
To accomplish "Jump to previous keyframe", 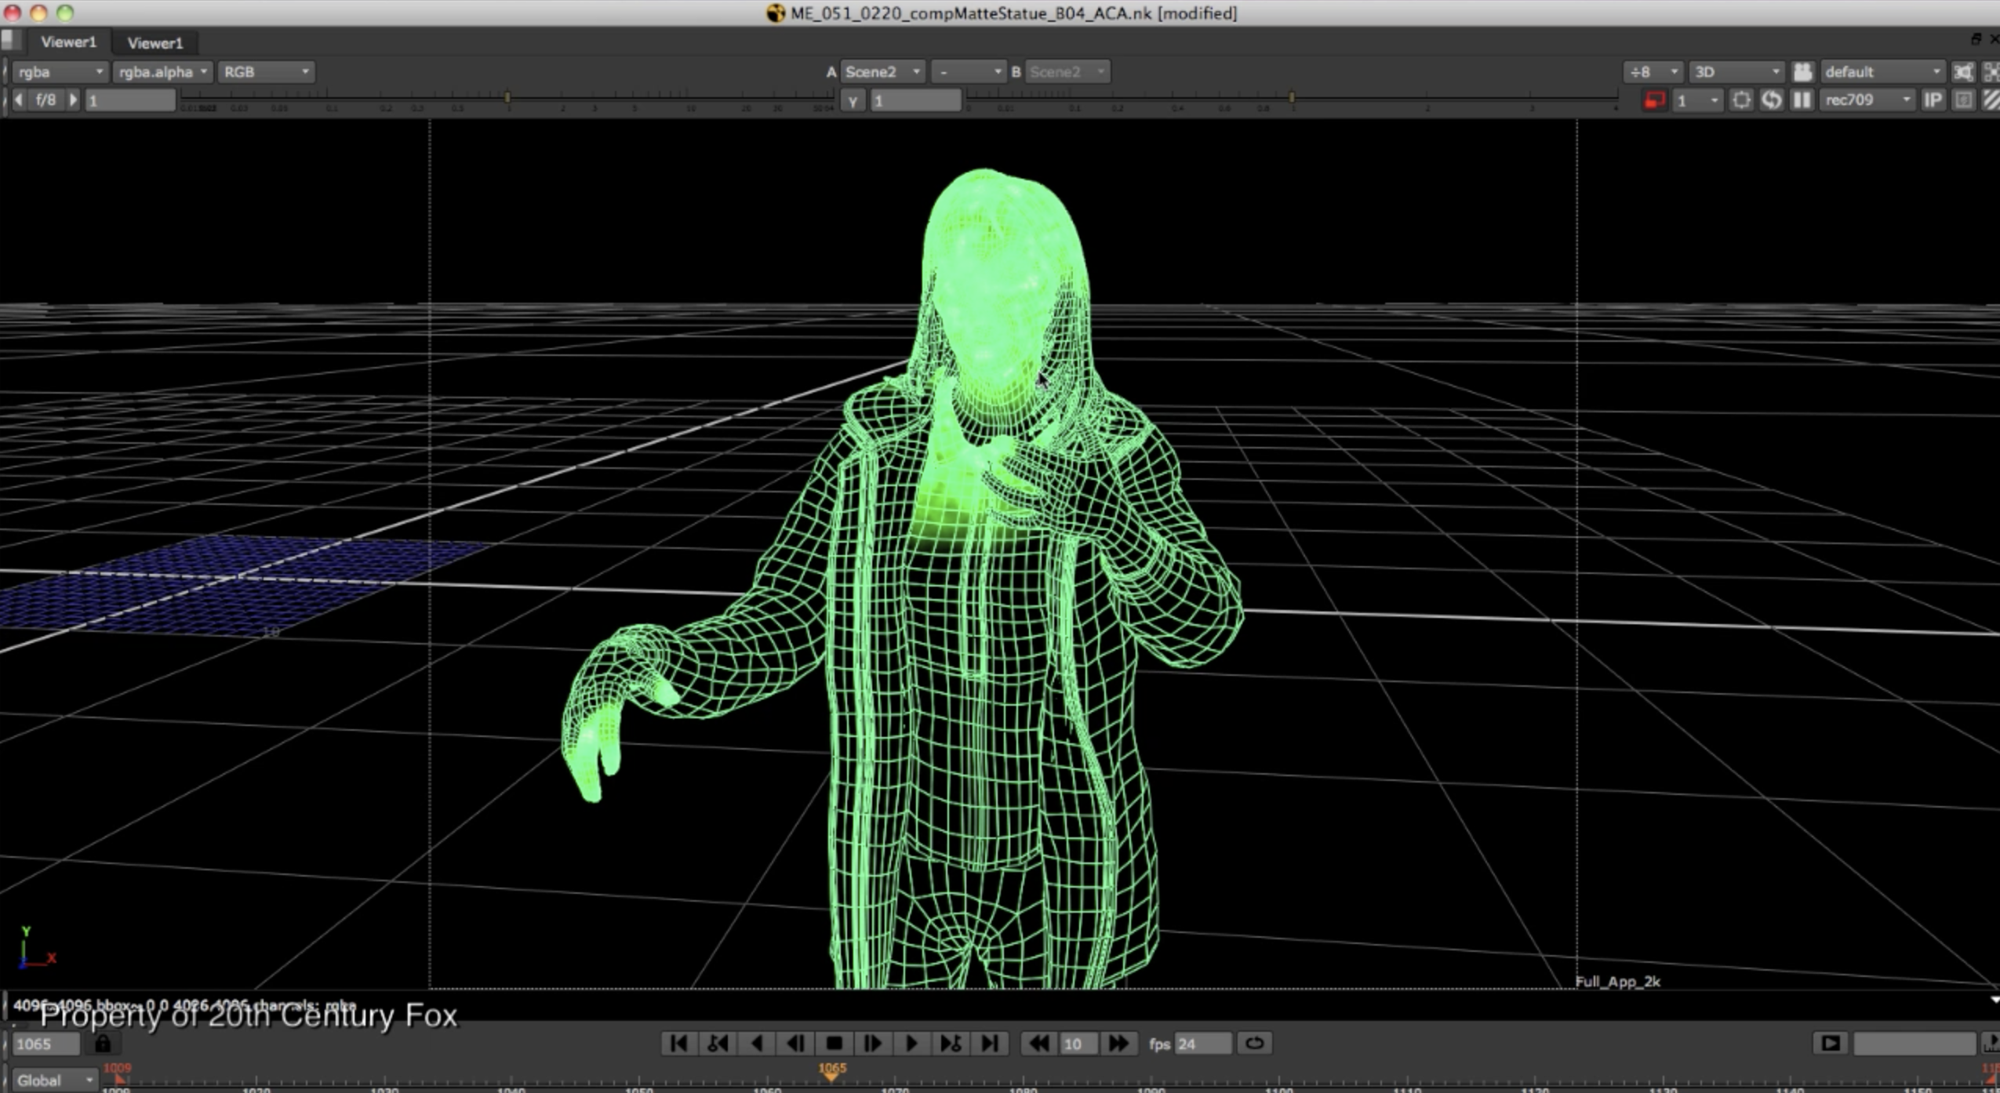I will coord(718,1044).
